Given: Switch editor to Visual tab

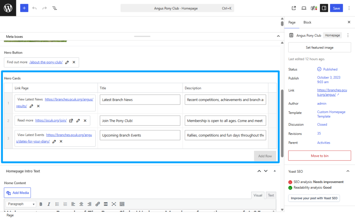Looking at the screenshot, I should coord(258,195).
